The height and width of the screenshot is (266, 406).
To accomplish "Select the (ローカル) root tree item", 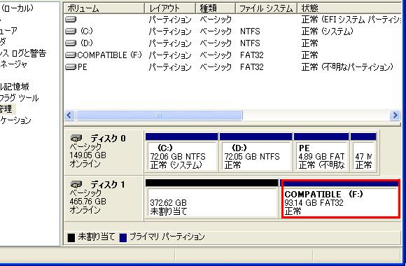I will pyautogui.click(x=17, y=8).
